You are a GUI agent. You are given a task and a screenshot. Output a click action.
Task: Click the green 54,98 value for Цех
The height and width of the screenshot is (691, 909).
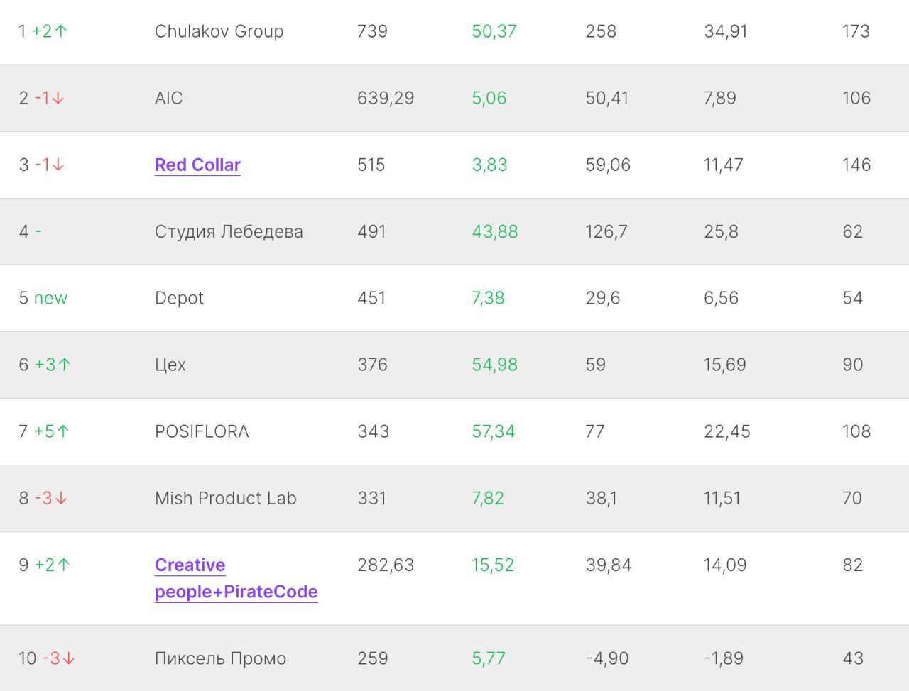(495, 365)
